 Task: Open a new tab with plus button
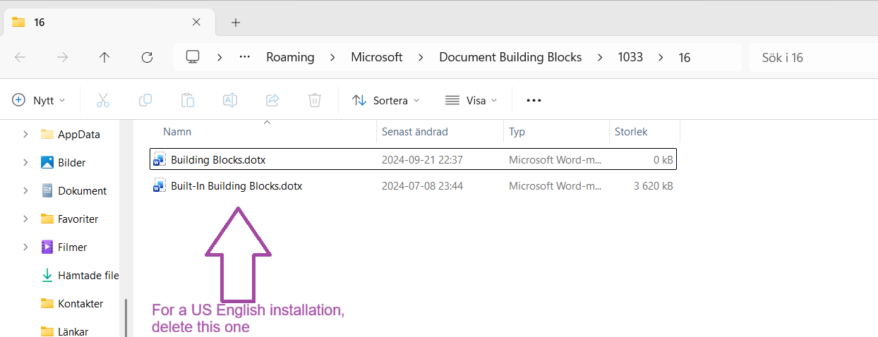[236, 22]
